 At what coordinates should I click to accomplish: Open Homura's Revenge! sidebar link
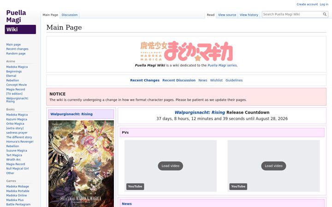click(20, 142)
